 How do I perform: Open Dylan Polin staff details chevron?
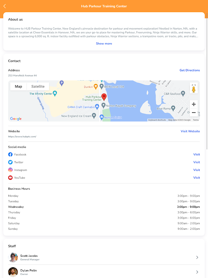point(197,272)
